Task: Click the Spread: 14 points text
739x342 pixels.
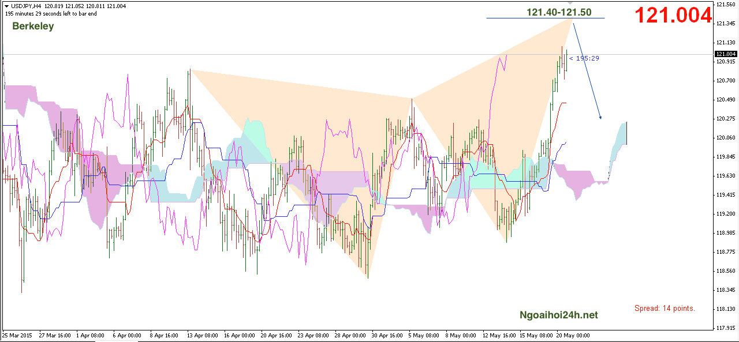Action: pos(665,309)
